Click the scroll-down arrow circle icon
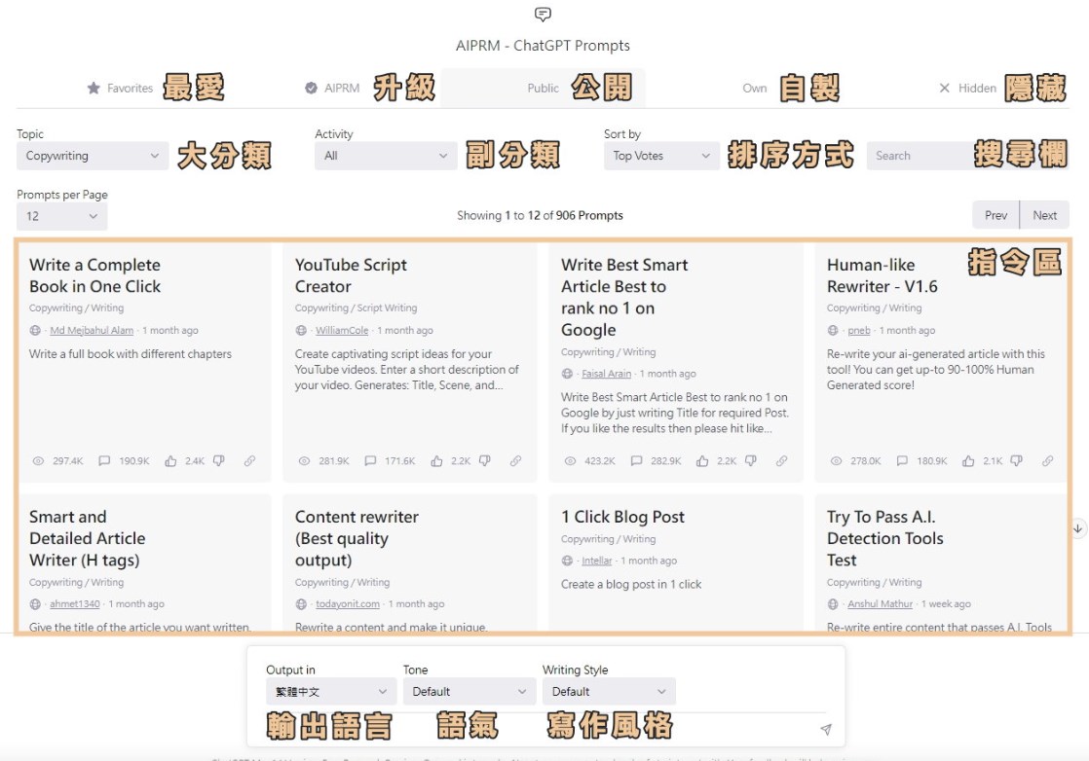 point(1078,528)
